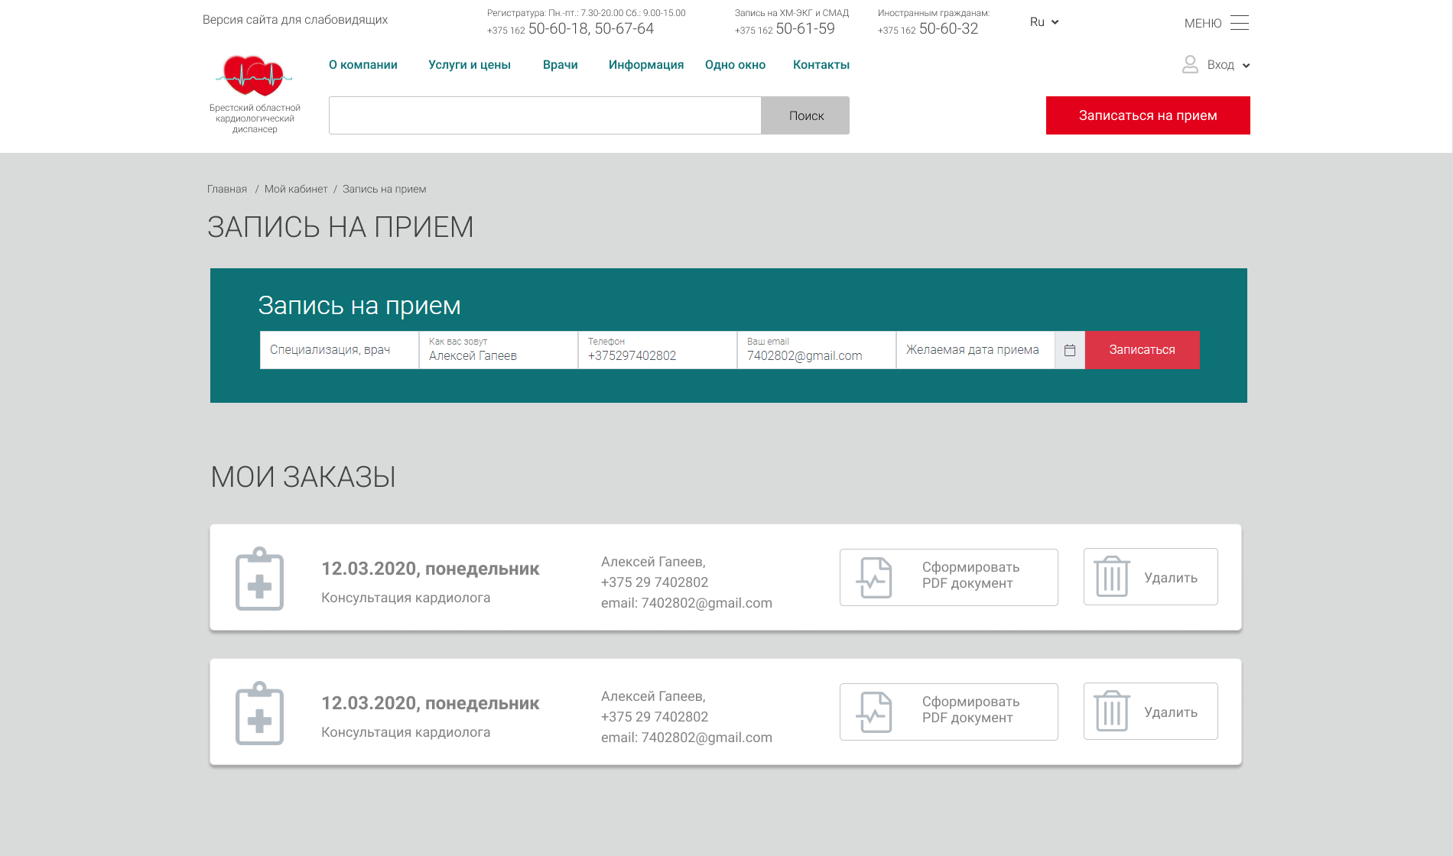
Task: Click Алексей Гапеев name in second order
Action: pos(653,696)
